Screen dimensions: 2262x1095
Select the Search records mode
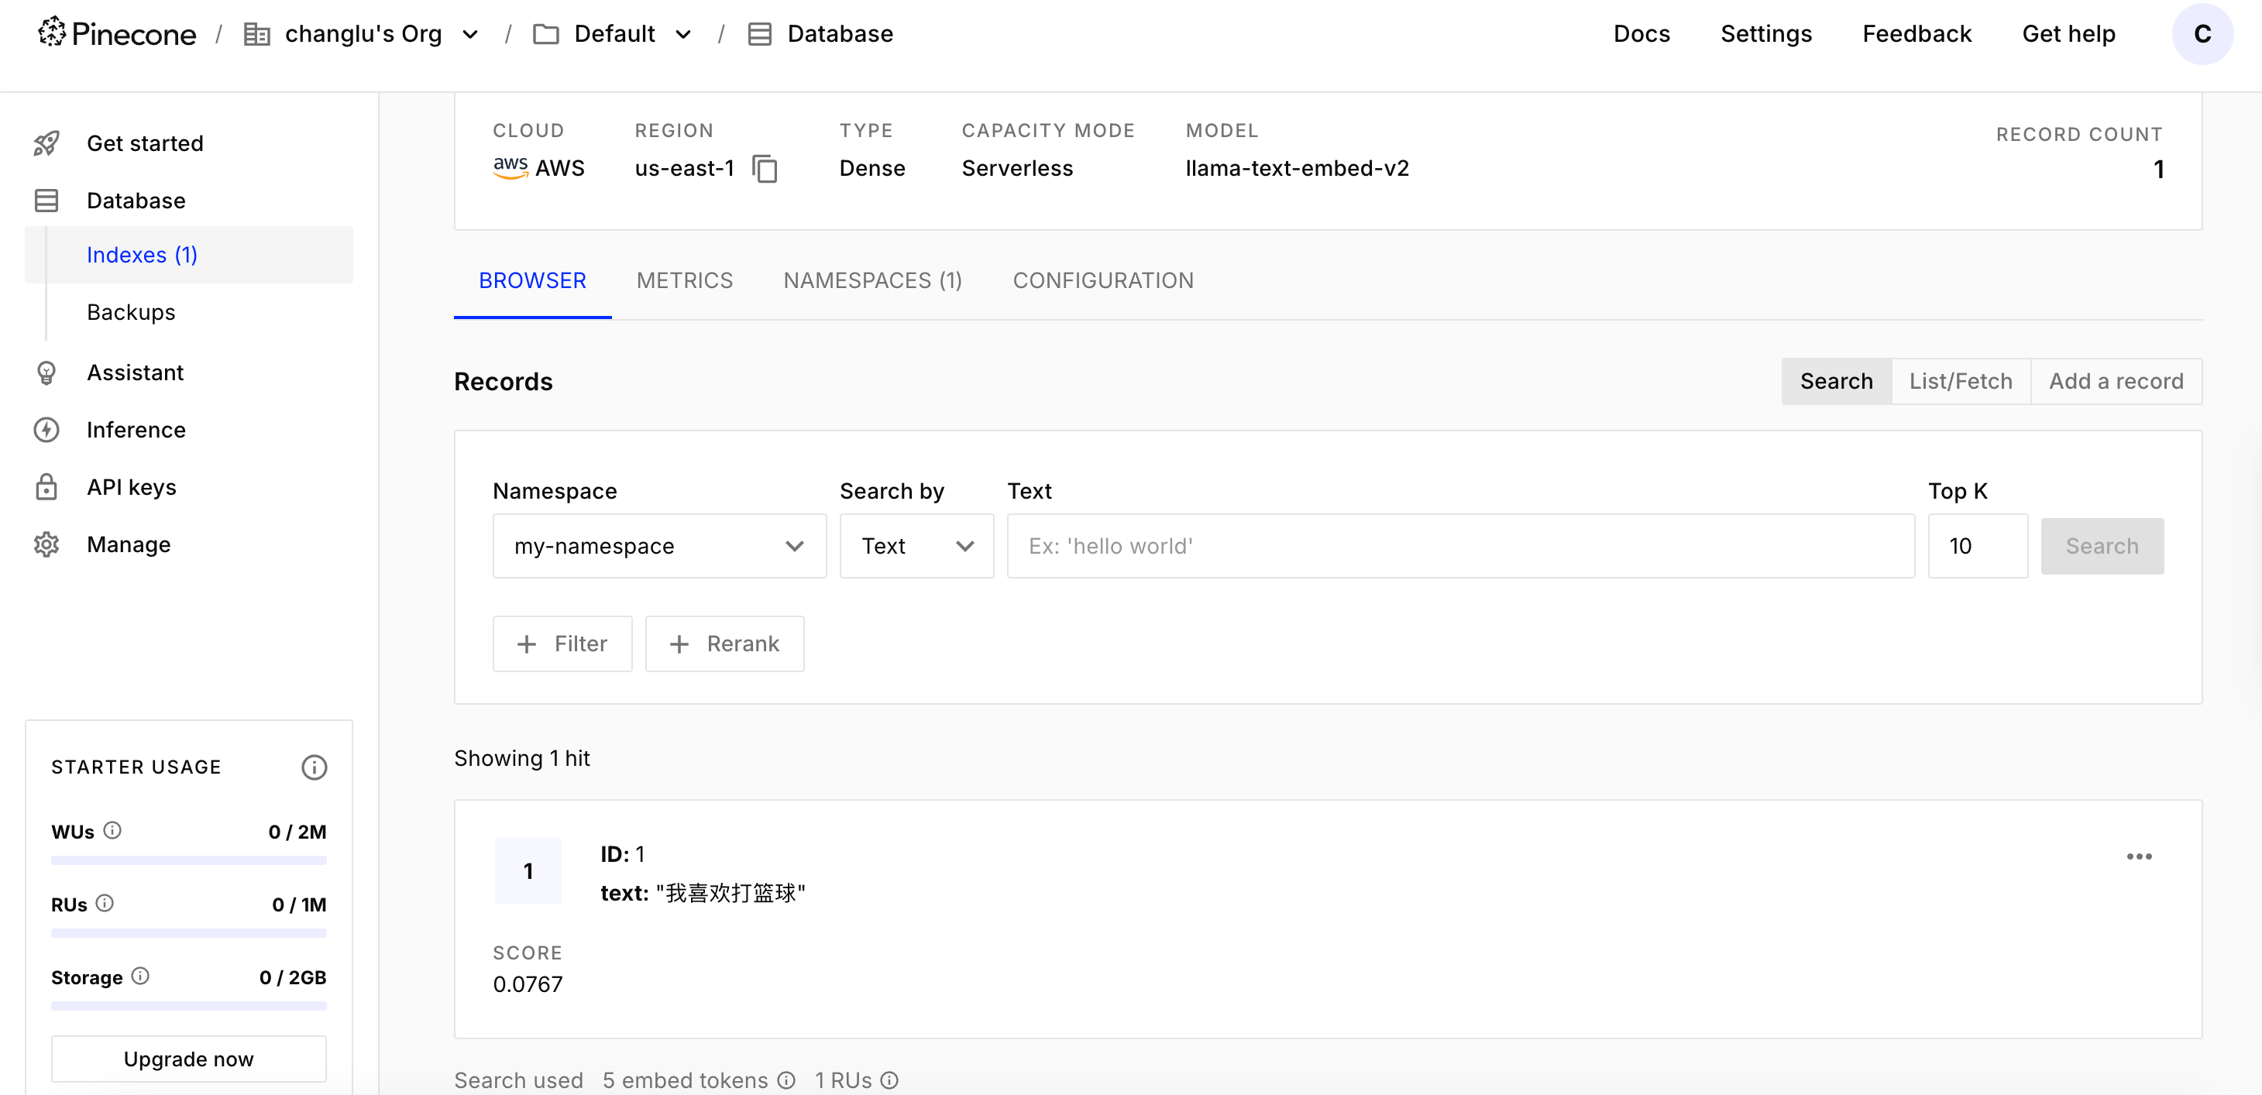[x=1836, y=381]
